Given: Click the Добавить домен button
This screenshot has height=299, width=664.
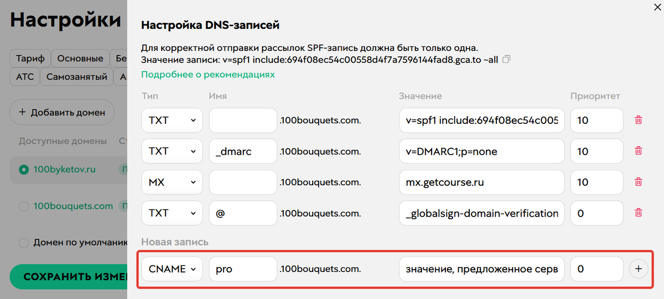Looking at the screenshot, I should click(62, 112).
